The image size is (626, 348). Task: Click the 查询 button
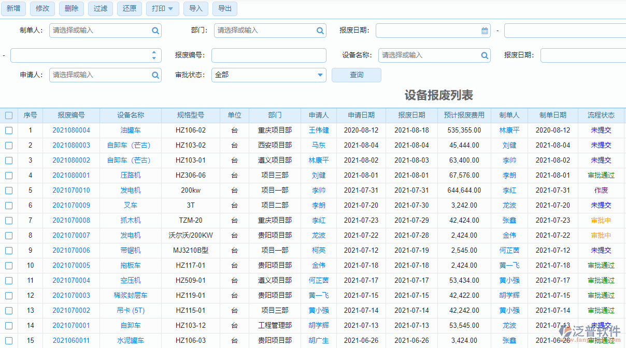(356, 75)
